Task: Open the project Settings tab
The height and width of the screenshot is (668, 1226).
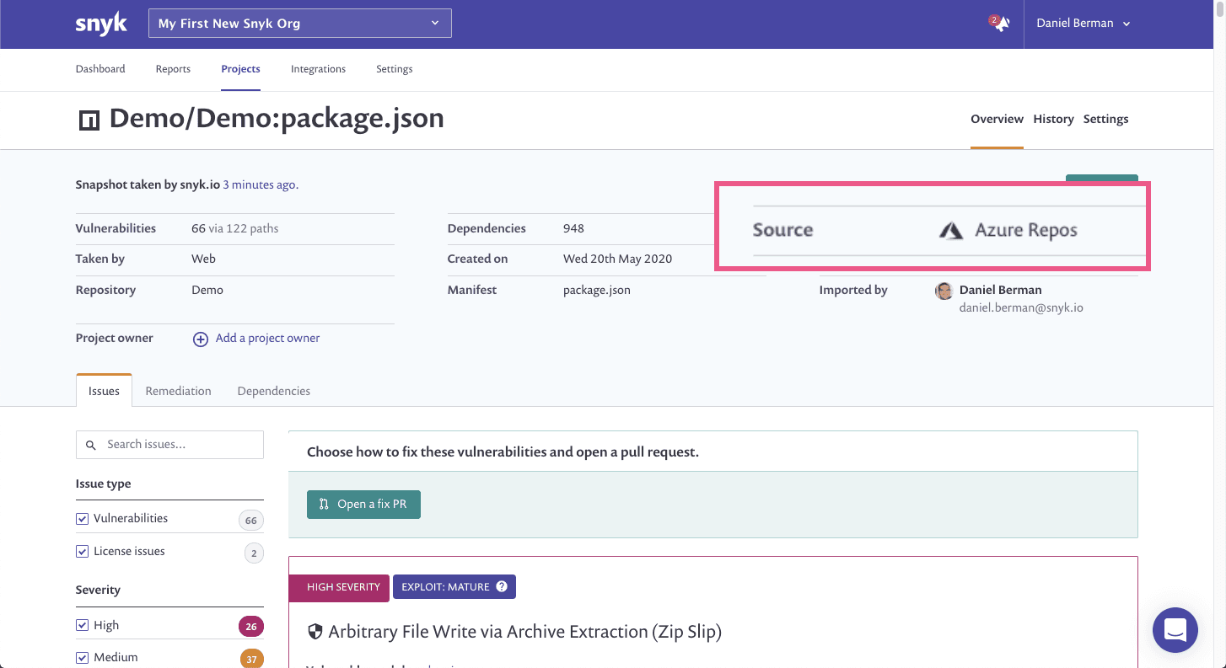Action: click(x=1105, y=119)
